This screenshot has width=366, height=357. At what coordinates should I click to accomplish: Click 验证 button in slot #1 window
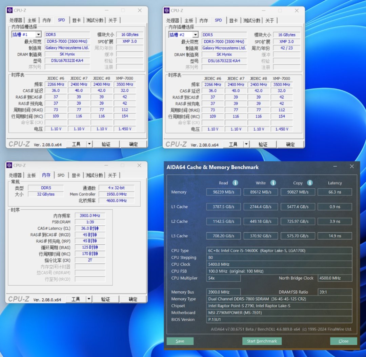[x=106, y=144]
